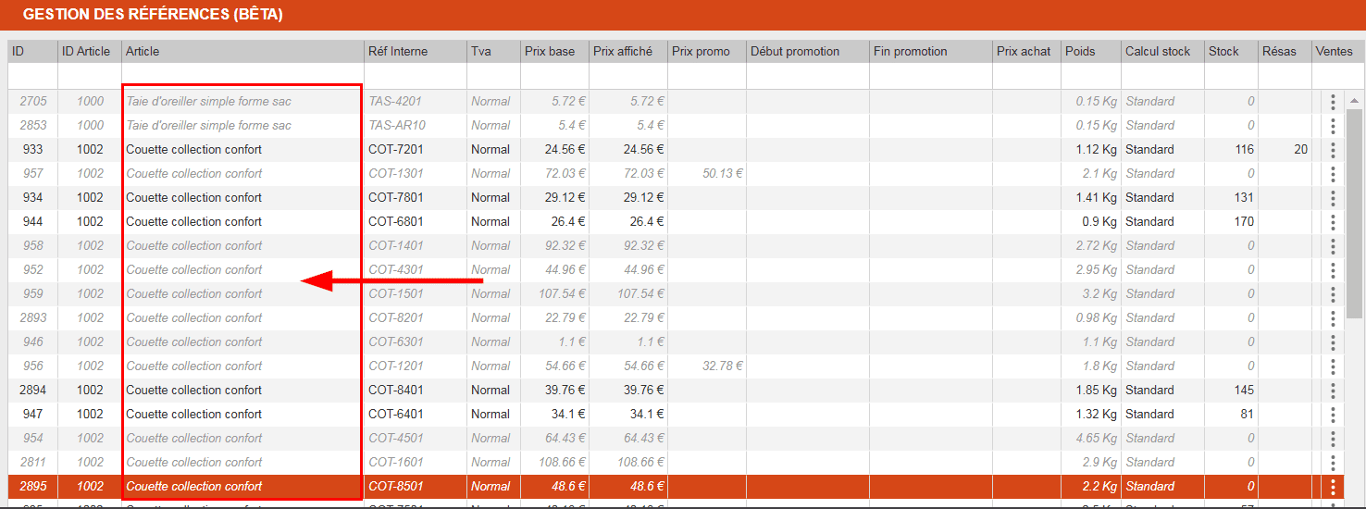
Task: Click the vertical scrollbar thumb
Action: 1355,213
